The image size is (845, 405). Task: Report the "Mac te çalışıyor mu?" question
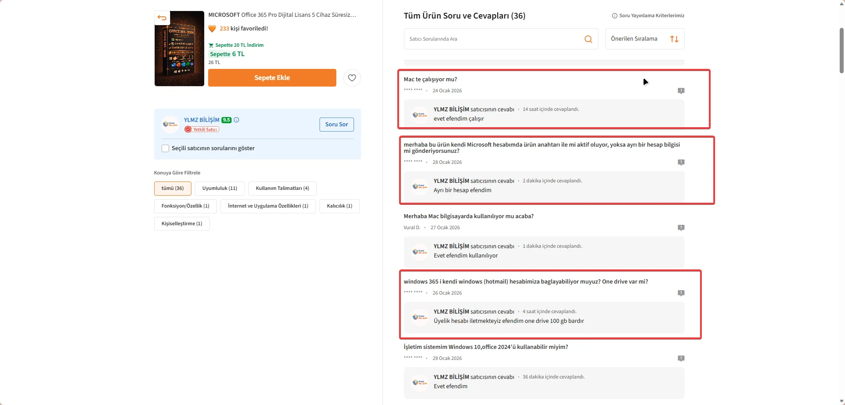pos(681,91)
